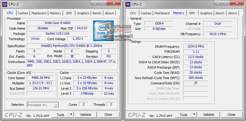
Task: Click the '4510.1 MHz' NB frequency value
Action: click(x=218, y=34)
